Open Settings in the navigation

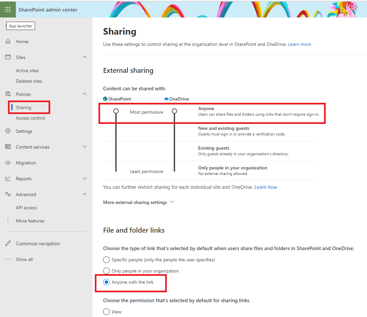pyautogui.click(x=24, y=131)
